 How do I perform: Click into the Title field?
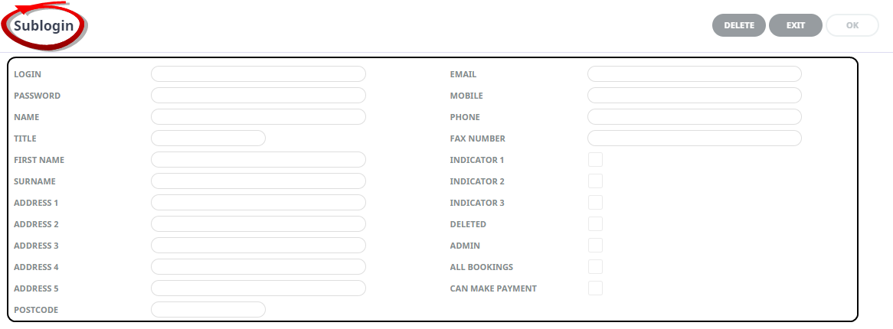pyautogui.click(x=208, y=138)
